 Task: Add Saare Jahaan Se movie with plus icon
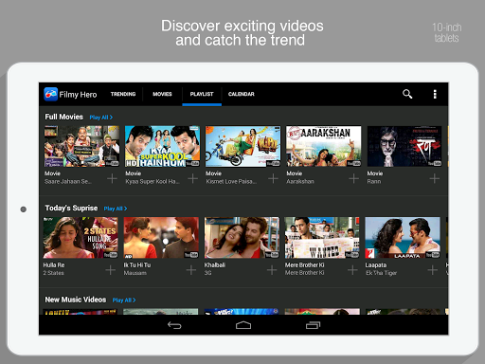[x=112, y=178]
